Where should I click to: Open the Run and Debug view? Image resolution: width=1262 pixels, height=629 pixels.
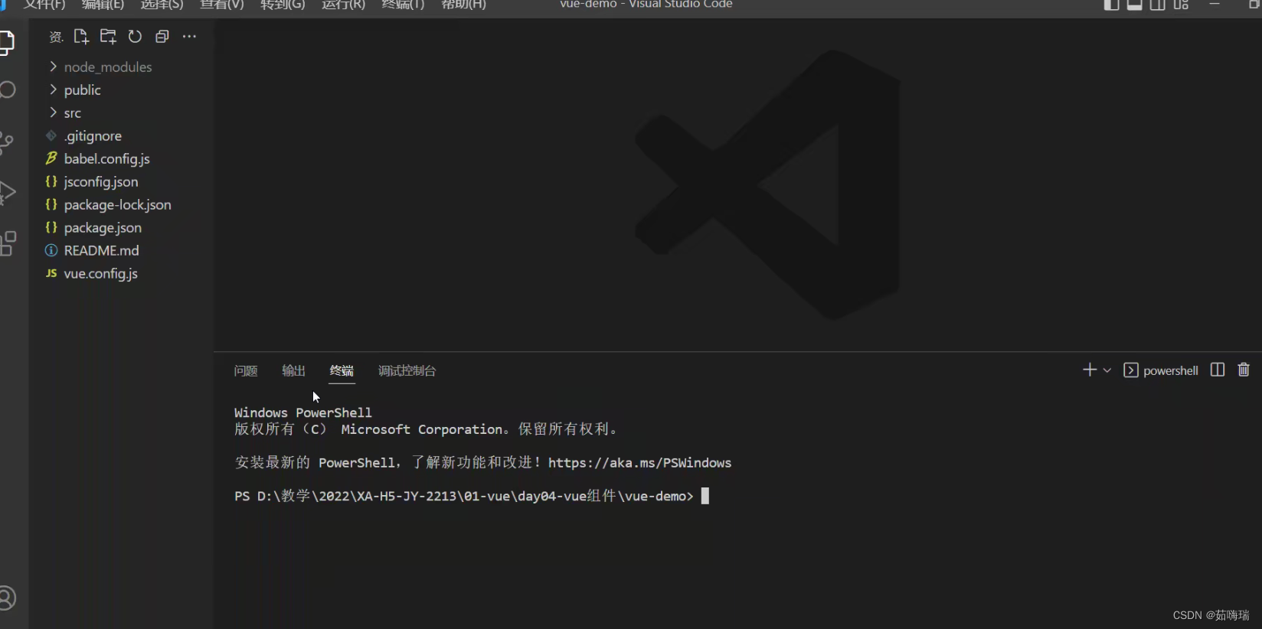[x=7, y=192]
